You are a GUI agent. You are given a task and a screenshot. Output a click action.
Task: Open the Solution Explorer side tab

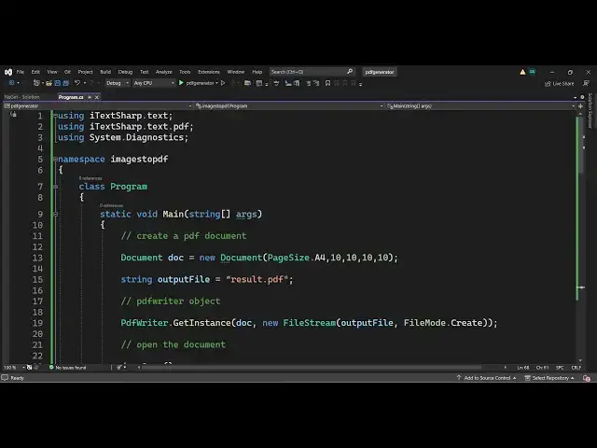pos(590,111)
